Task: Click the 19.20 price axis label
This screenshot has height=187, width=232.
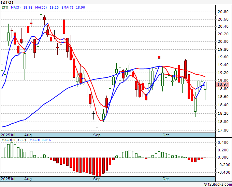Action: pos(223,73)
